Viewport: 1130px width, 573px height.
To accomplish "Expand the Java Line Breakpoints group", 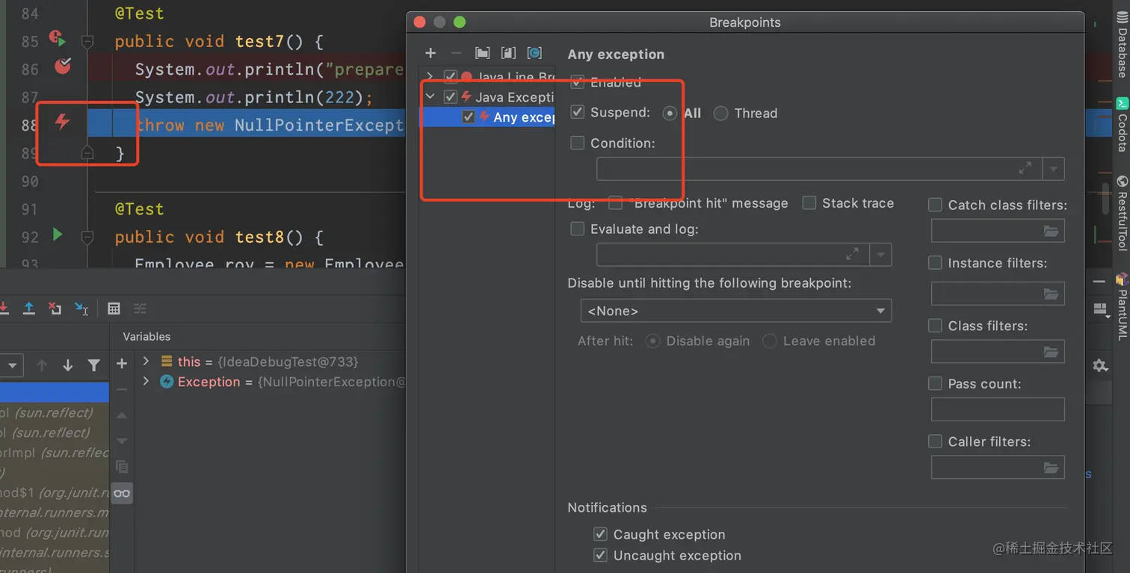I will pyautogui.click(x=430, y=76).
